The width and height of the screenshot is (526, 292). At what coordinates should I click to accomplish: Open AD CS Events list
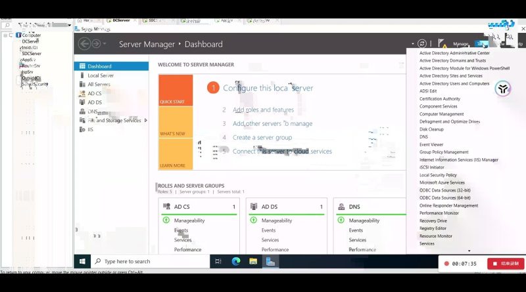pyautogui.click(x=181, y=230)
